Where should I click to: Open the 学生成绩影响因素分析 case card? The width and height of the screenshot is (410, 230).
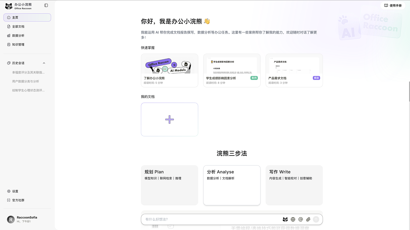coord(232,70)
